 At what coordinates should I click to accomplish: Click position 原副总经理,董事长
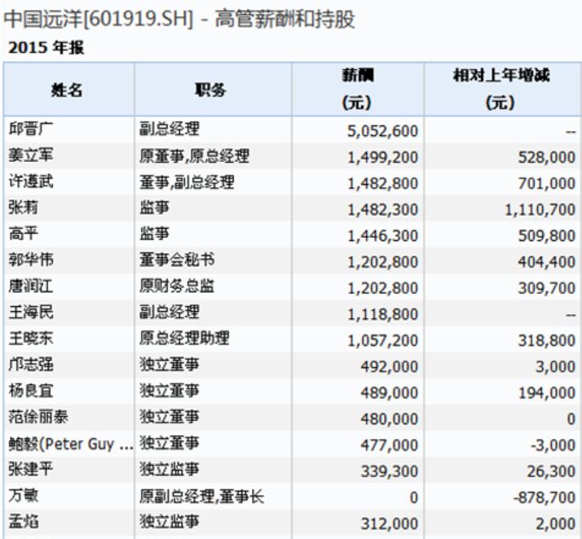[201, 497]
